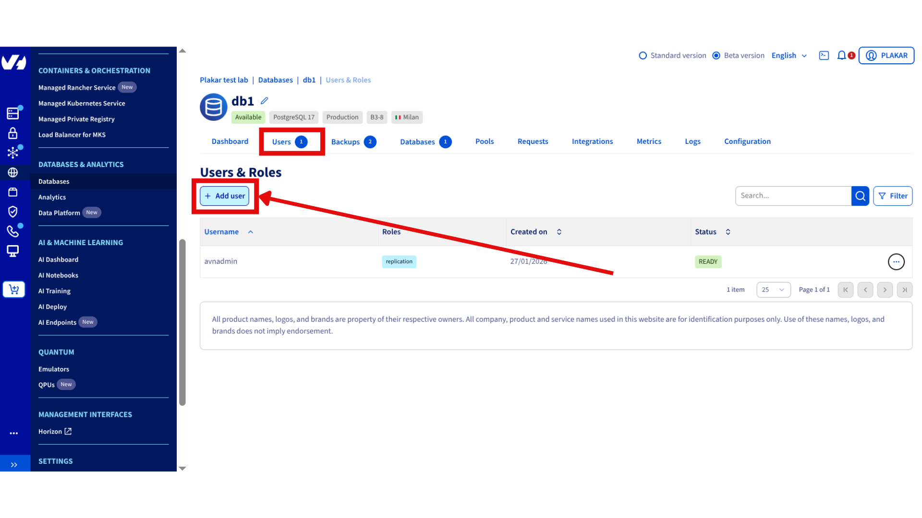Switch to the Backups tab

[x=345, y=141]
